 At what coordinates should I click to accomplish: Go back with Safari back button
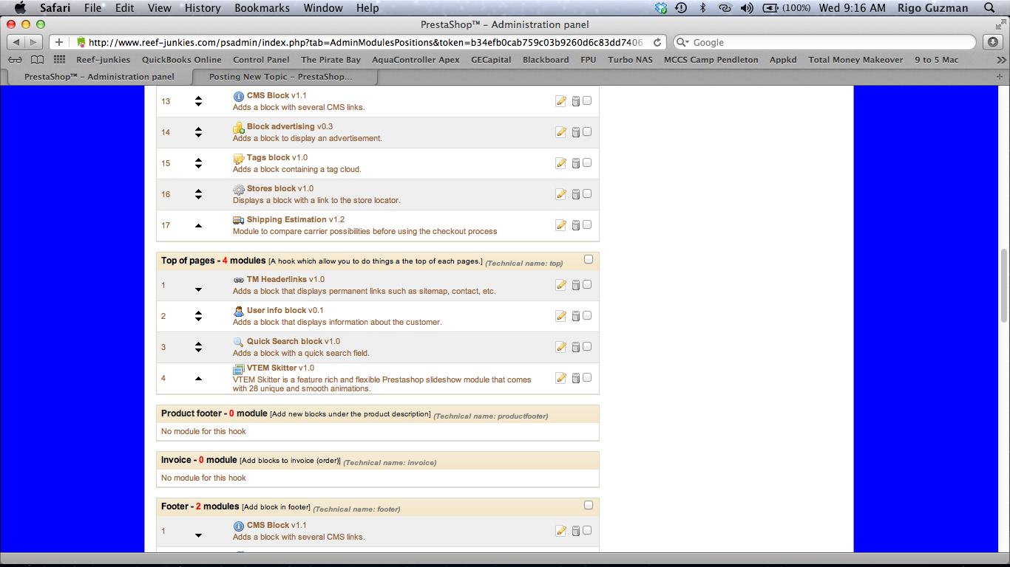pyautogui.click(x=16, y=42)
